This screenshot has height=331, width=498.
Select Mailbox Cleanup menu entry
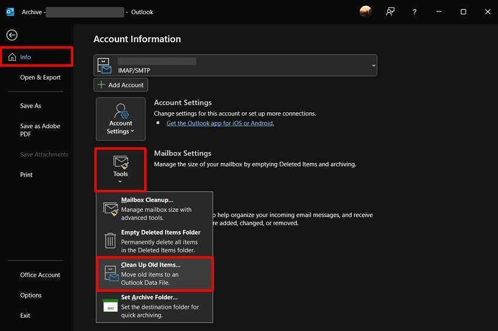point(155,209)
